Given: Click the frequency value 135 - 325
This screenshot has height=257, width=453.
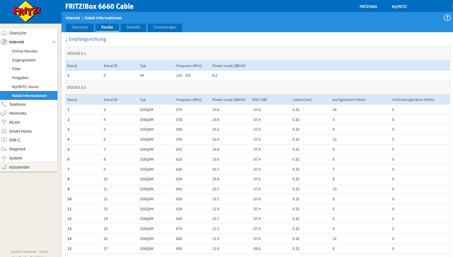Looking at the screenshot, I should tap(184, 76).
